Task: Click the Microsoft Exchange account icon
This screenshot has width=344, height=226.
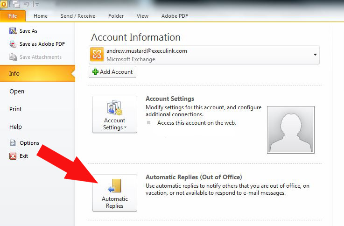Action: (97, 55)
